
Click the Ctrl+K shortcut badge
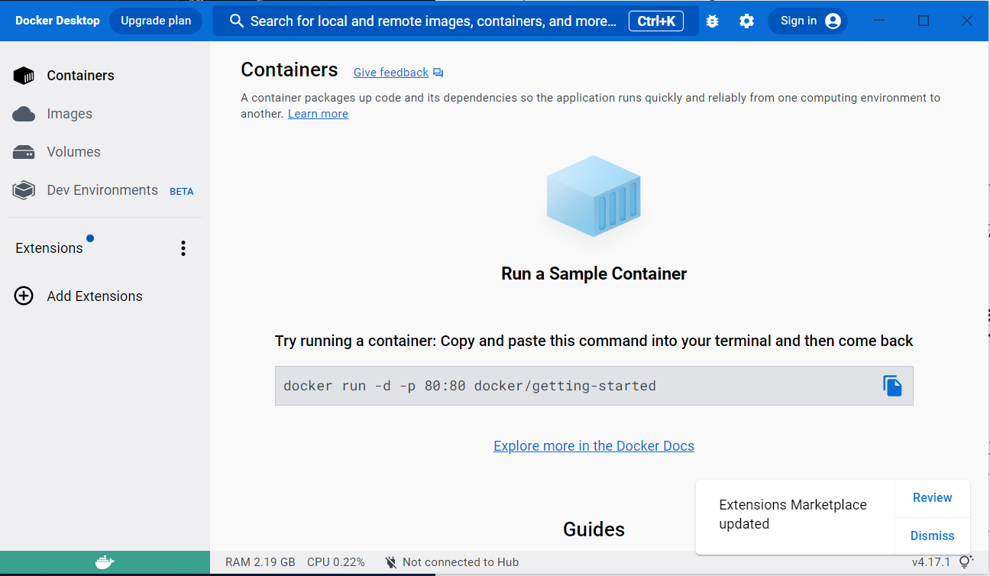pos(656,21)
